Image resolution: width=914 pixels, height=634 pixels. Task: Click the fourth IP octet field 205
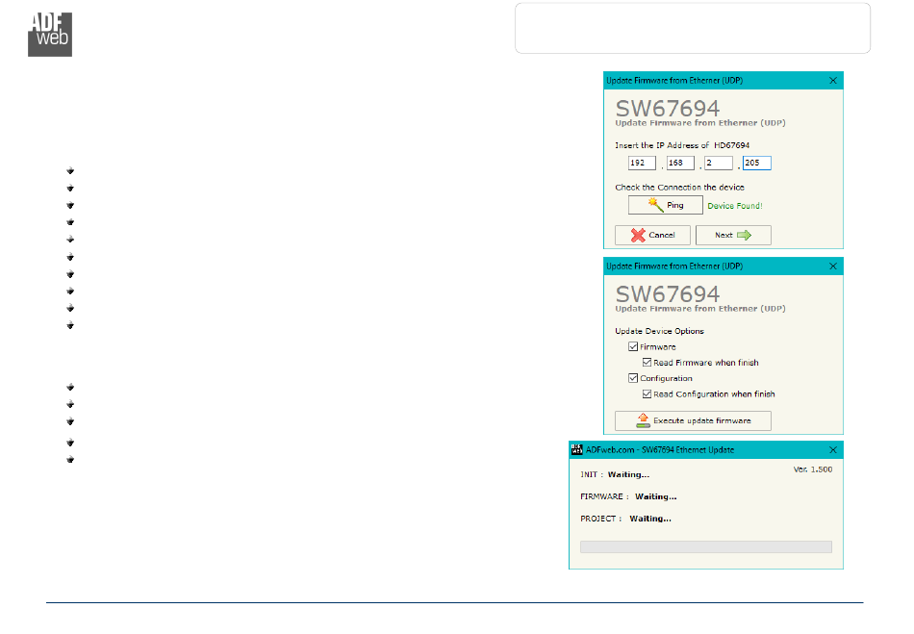pos(756,164)
